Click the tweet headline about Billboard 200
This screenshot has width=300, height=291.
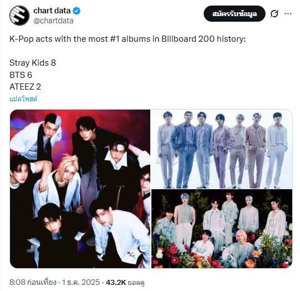[x=127, y=39]
